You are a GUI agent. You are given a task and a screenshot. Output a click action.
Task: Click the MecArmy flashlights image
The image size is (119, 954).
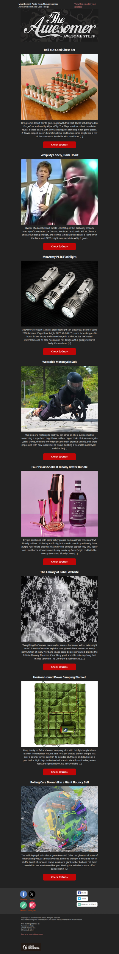point(59,293)
